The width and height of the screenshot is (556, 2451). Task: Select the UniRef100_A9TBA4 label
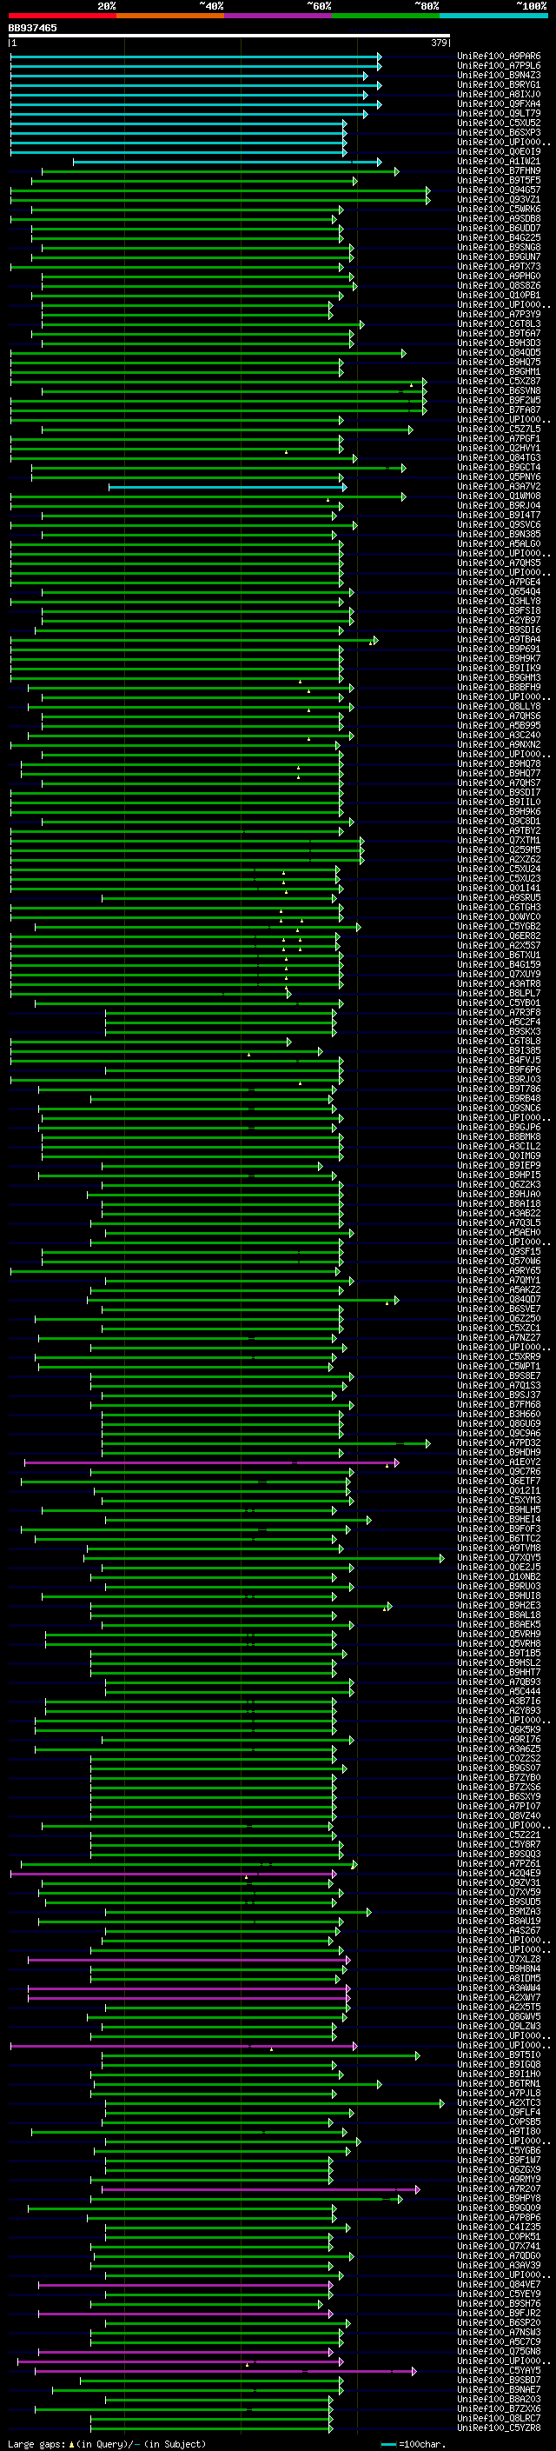coord(499,639)
